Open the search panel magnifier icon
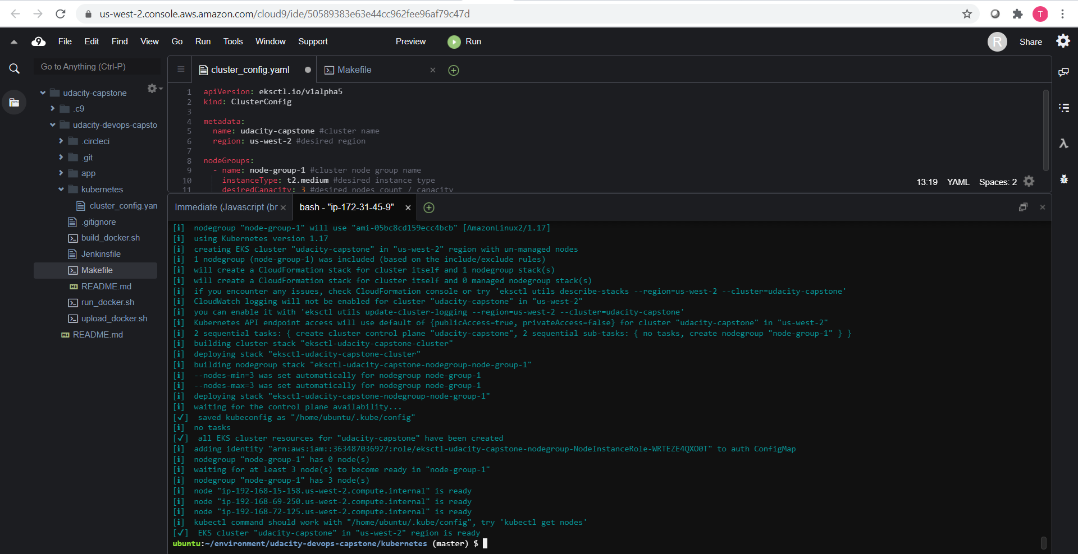The height and width of the screenshot is (554, 1078). coord(15,68)
